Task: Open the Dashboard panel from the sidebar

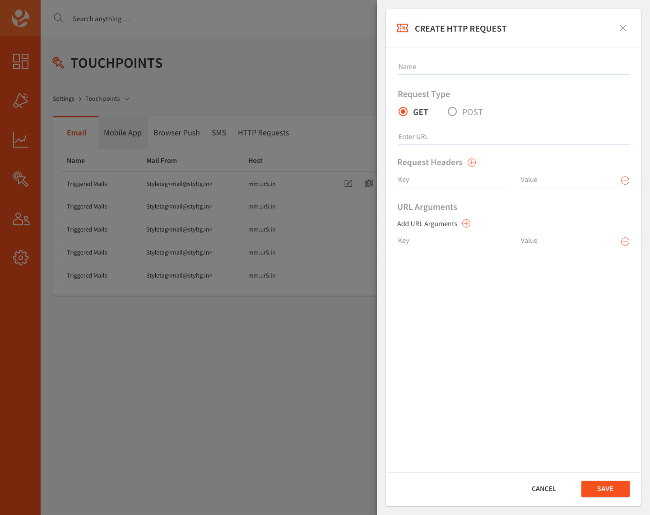Action: (x=20, y=61)
